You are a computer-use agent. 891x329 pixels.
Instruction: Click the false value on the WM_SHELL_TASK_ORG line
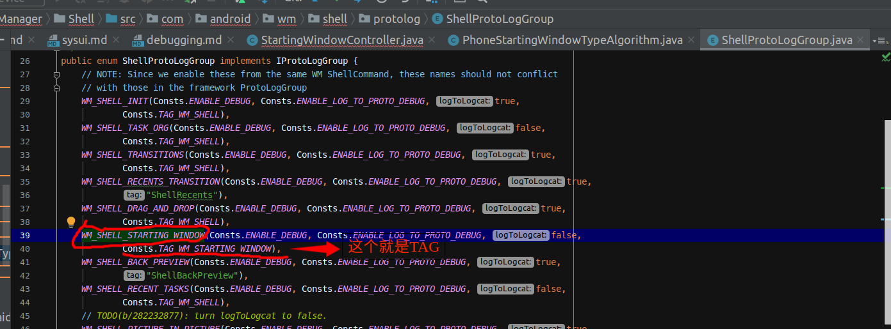click(x=528, y=128)
